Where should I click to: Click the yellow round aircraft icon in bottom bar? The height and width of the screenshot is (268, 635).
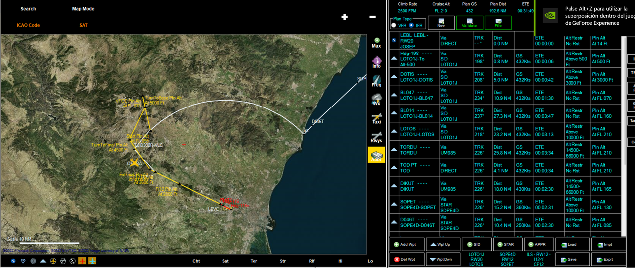click(x=54, y=261)
